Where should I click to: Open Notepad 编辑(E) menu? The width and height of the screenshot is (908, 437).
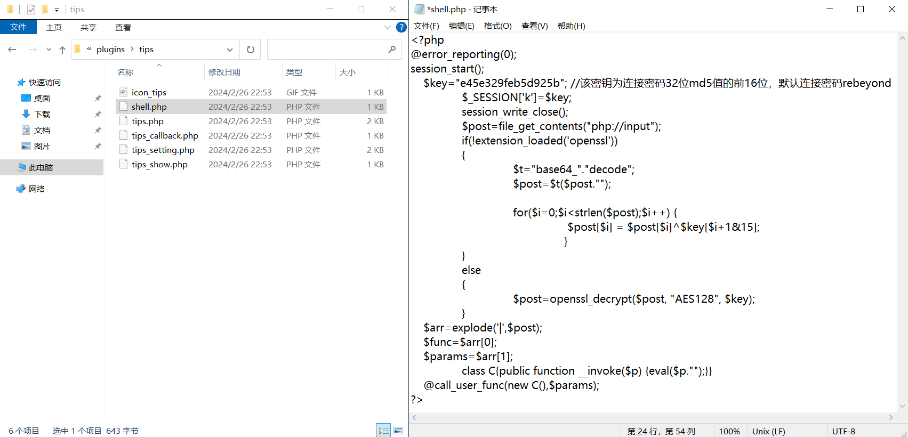tap(462, 26)
